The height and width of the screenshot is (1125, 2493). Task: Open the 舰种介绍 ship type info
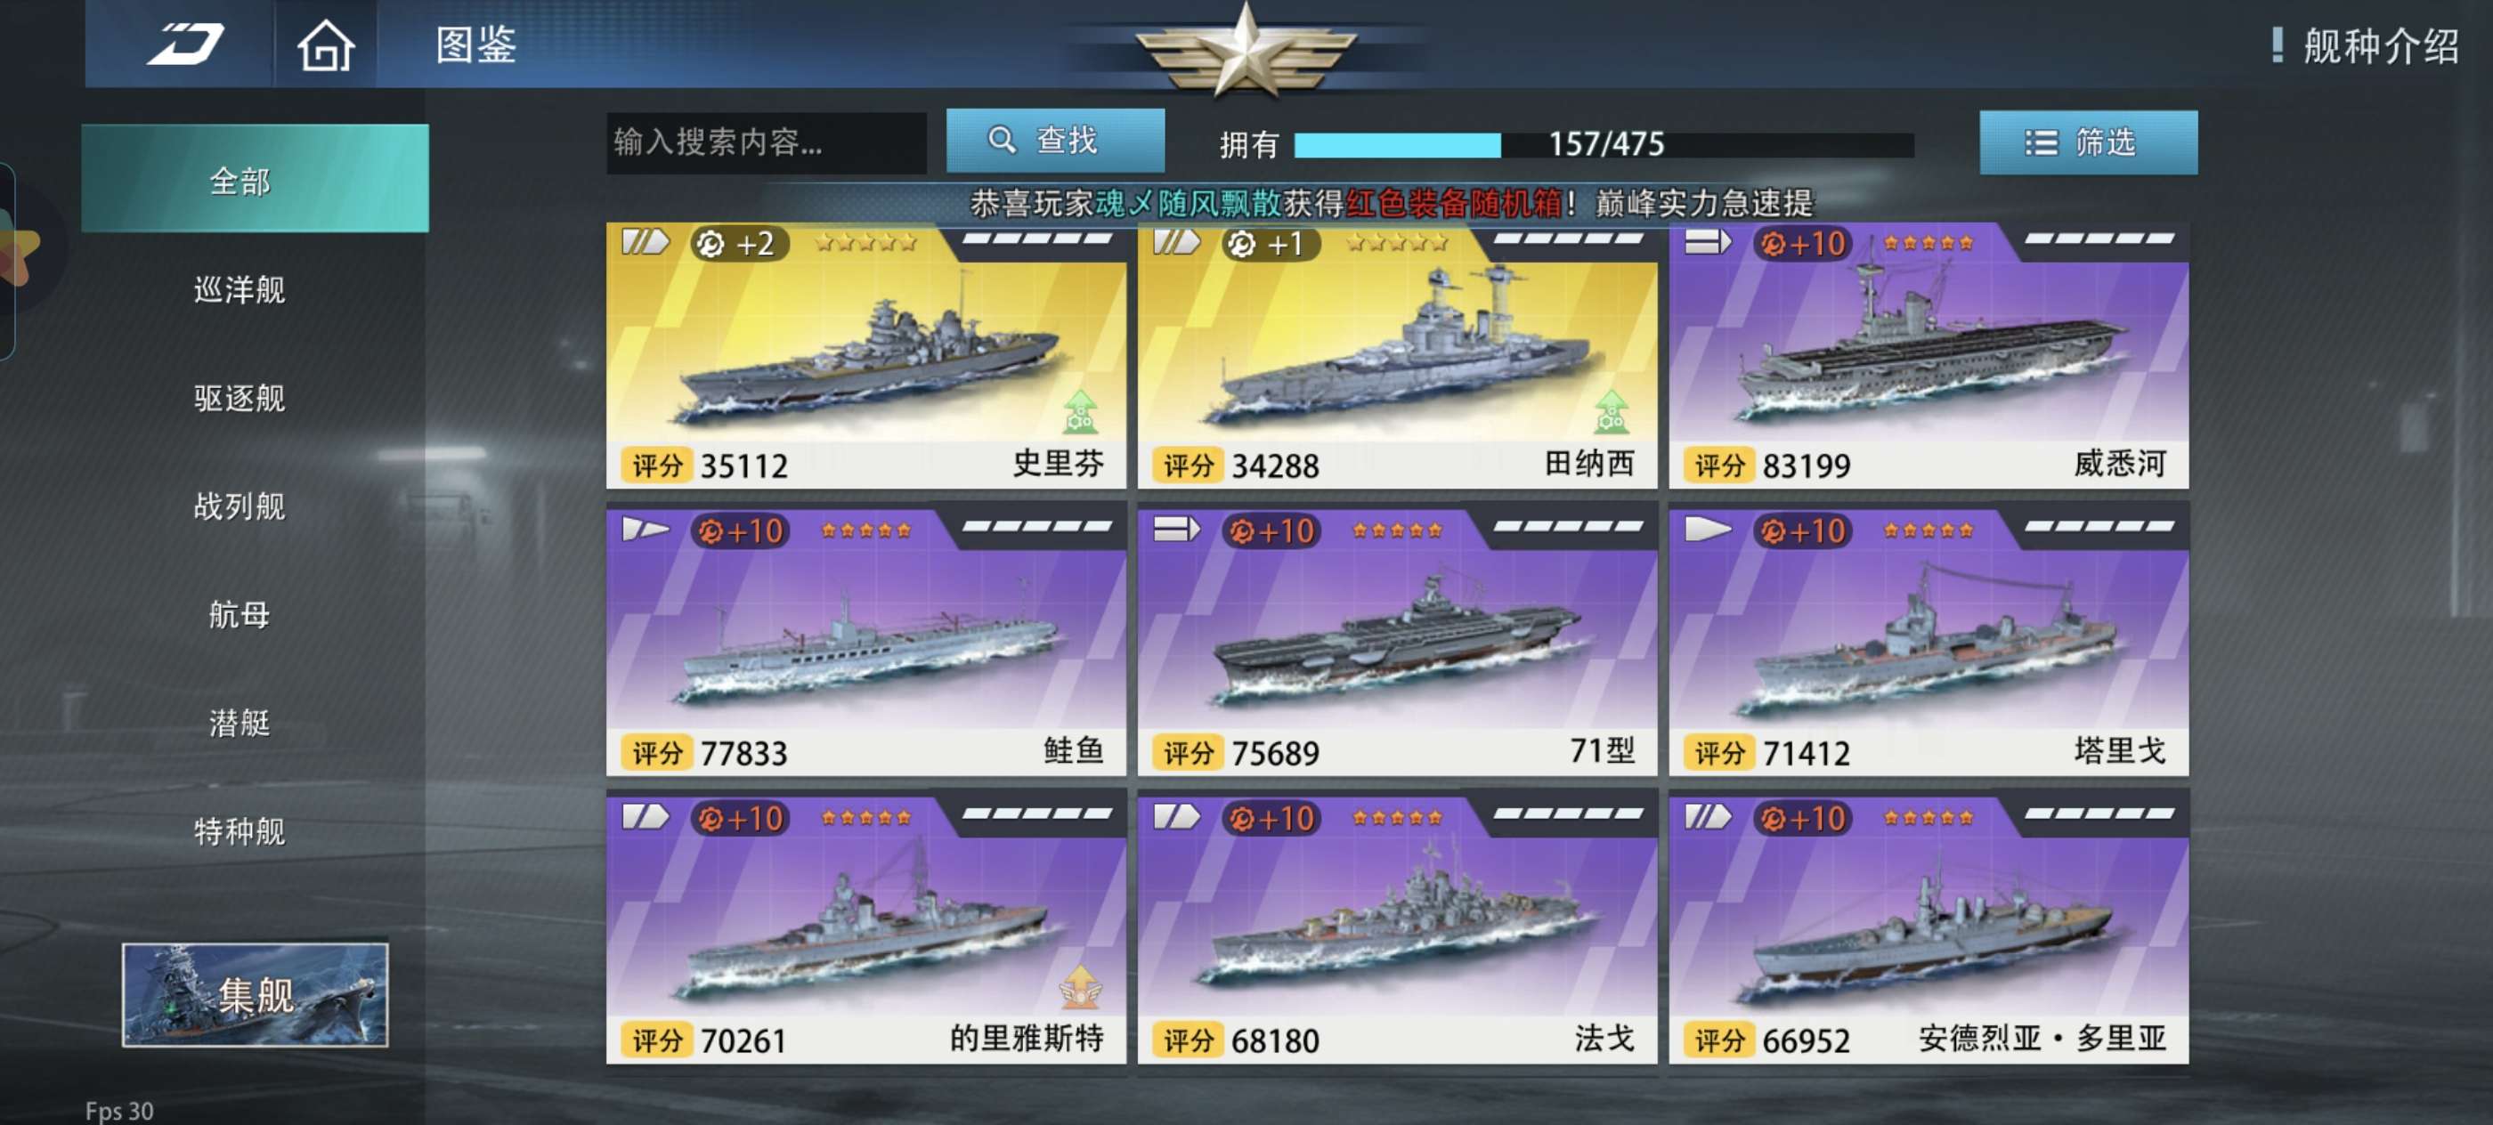tap(2364, 45)
